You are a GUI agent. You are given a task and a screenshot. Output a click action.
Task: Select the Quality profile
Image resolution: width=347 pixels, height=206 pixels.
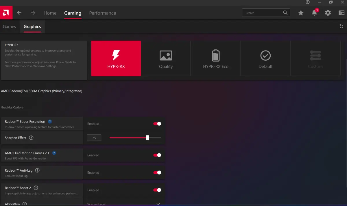coord(166,59)
